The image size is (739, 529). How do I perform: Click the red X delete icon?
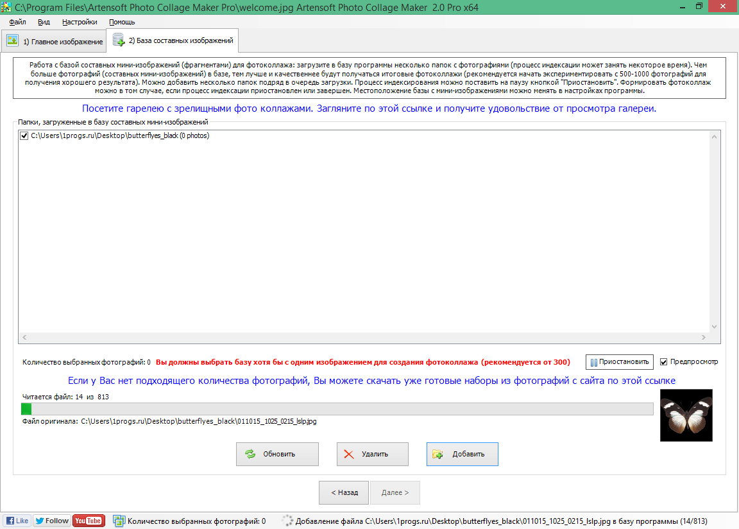[349, 454]
